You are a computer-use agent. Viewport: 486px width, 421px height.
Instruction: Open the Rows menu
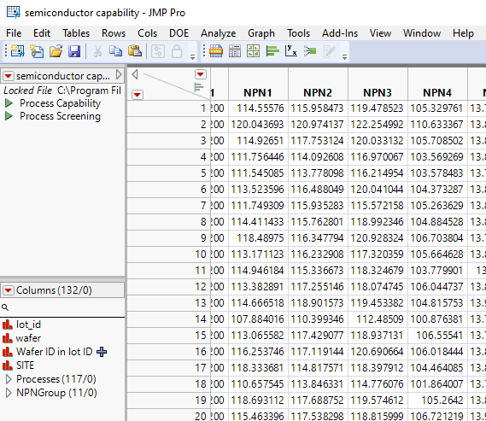point(114,33)
